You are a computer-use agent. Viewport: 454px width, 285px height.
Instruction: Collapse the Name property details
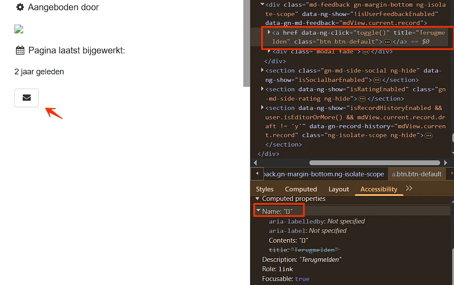[x=258, y=211]
